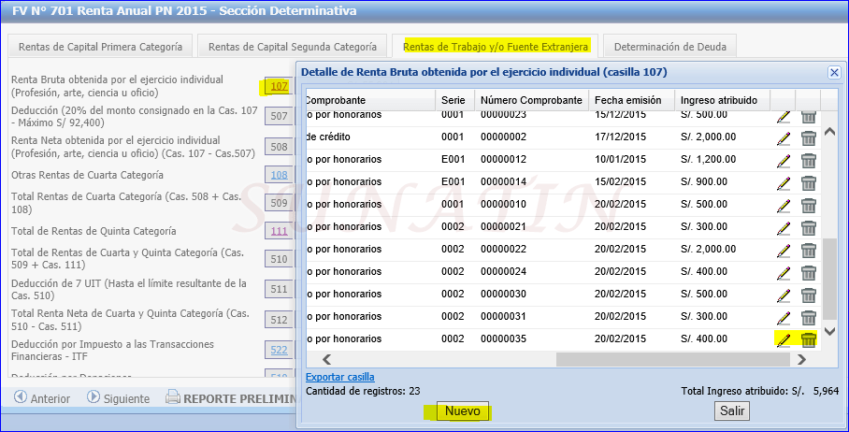Edit the row with comprobante 00000010
Image resolution: width=849 pixels, height=432 pixels.
tap(783, 206)
